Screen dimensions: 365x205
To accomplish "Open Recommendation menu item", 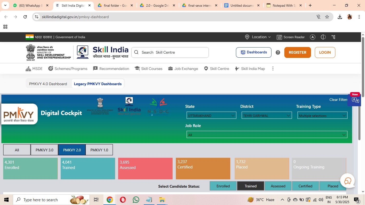I will [111, 69].
